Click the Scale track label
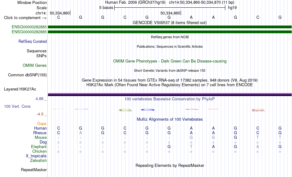The image size is (292, 177). 41,8
